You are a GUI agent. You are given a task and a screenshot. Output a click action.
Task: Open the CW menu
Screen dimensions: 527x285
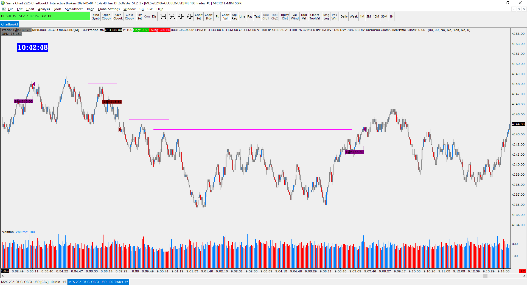click(150, 9)
